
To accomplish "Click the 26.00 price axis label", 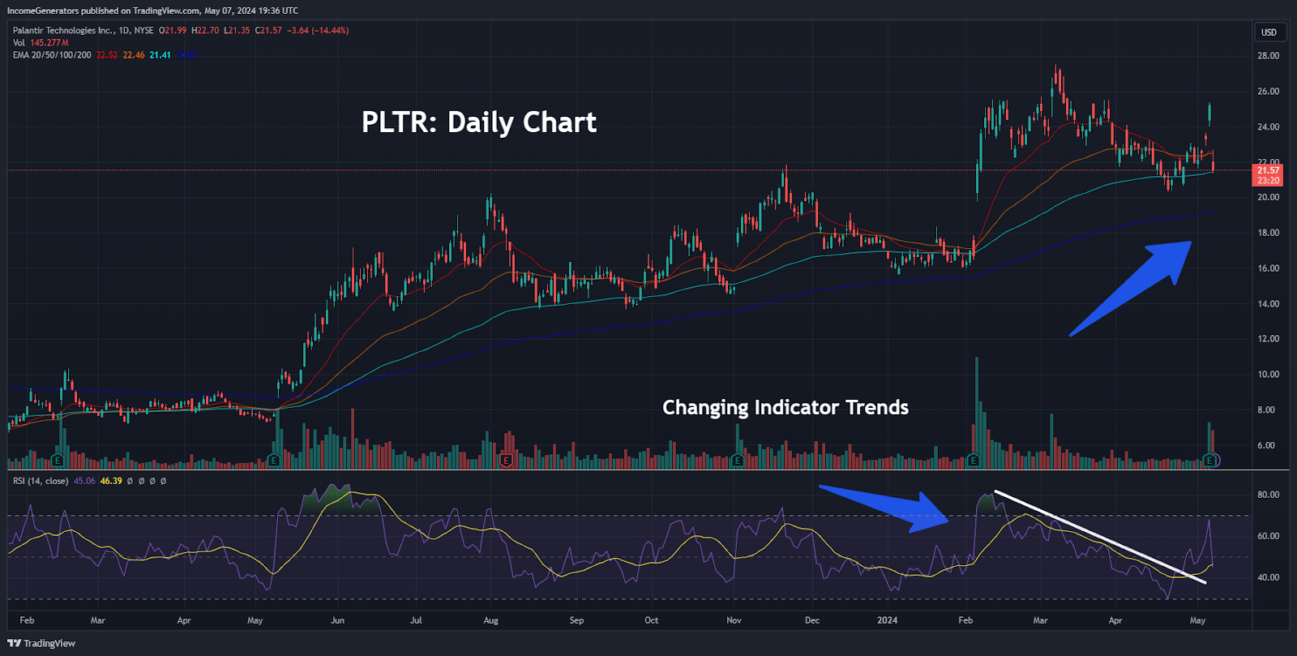I will point(1269,92).
